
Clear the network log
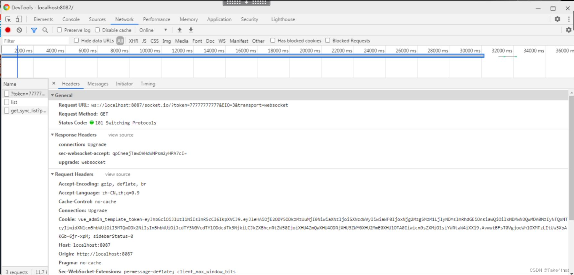tap(19, 30)
